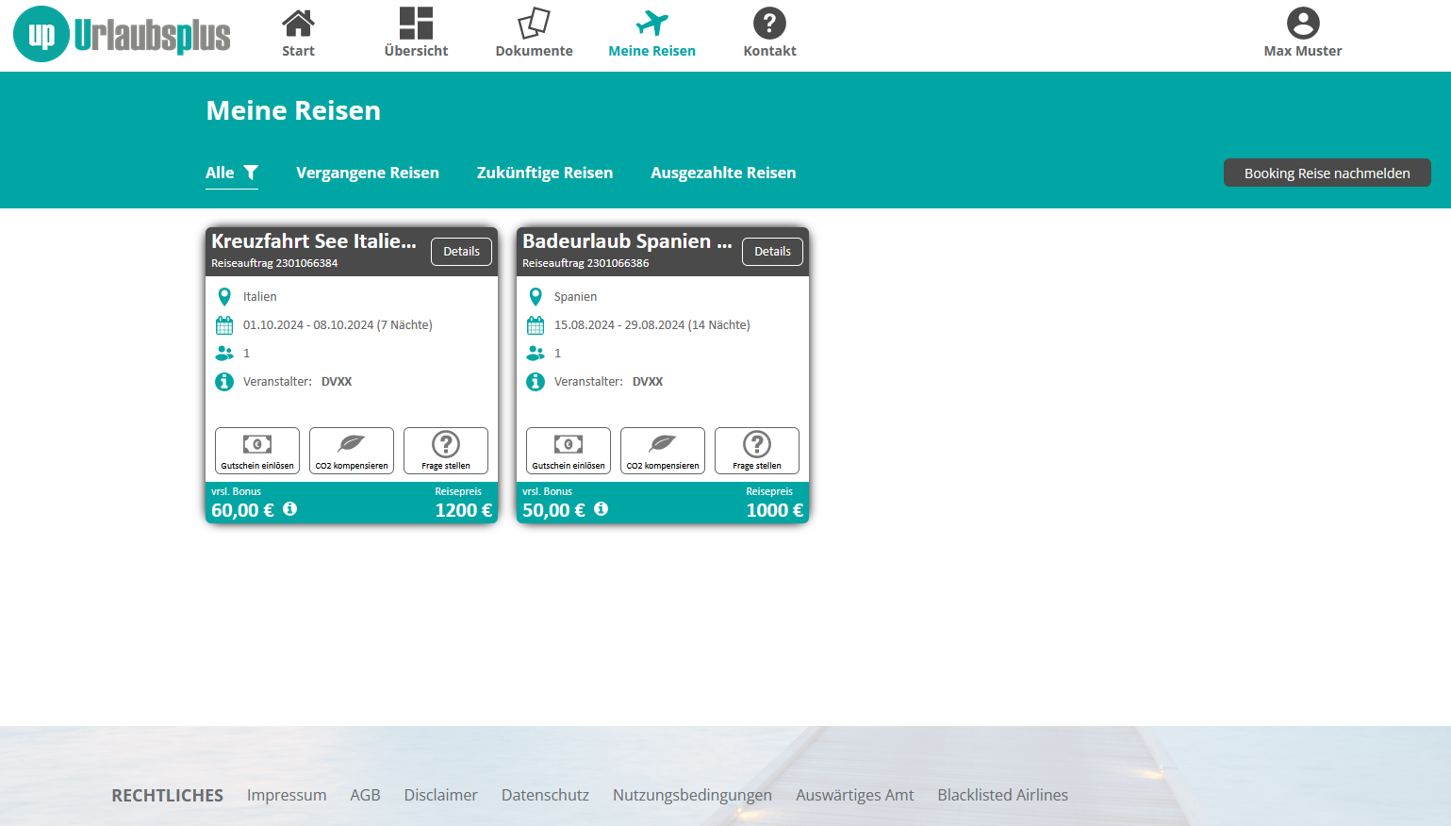This screenshot has width=1451, height=826.
Task: Open Kontakt question mark icon
Action: (769, 25)
